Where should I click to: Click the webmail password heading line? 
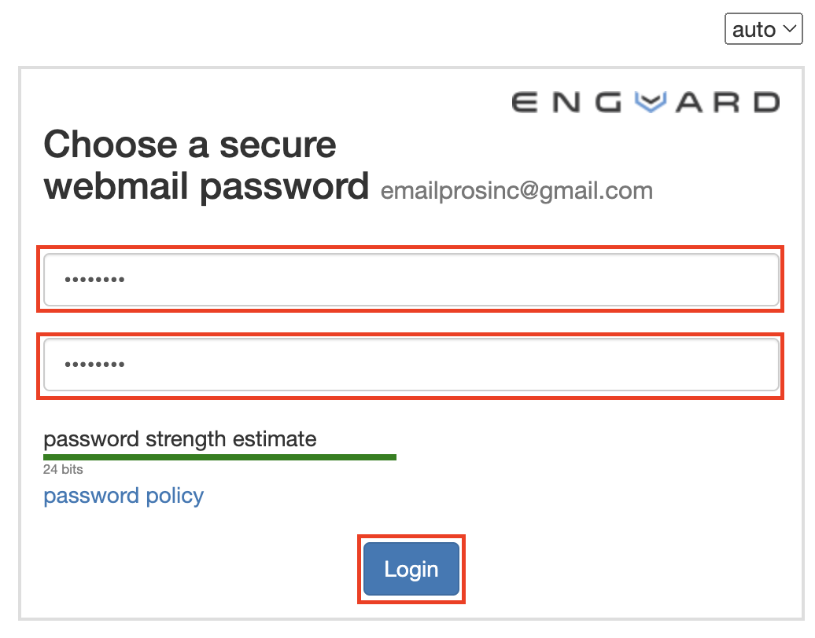tap(206, 187)
